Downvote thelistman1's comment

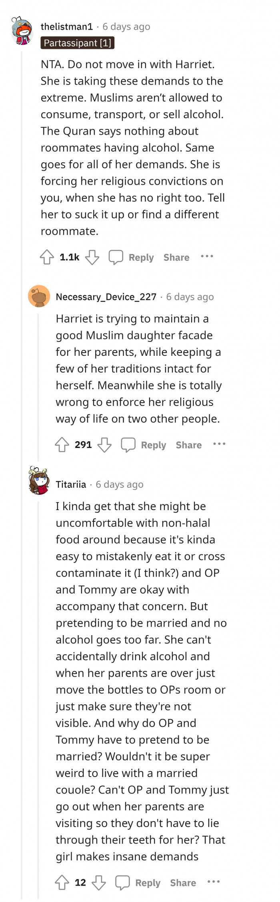pos(92,257)
